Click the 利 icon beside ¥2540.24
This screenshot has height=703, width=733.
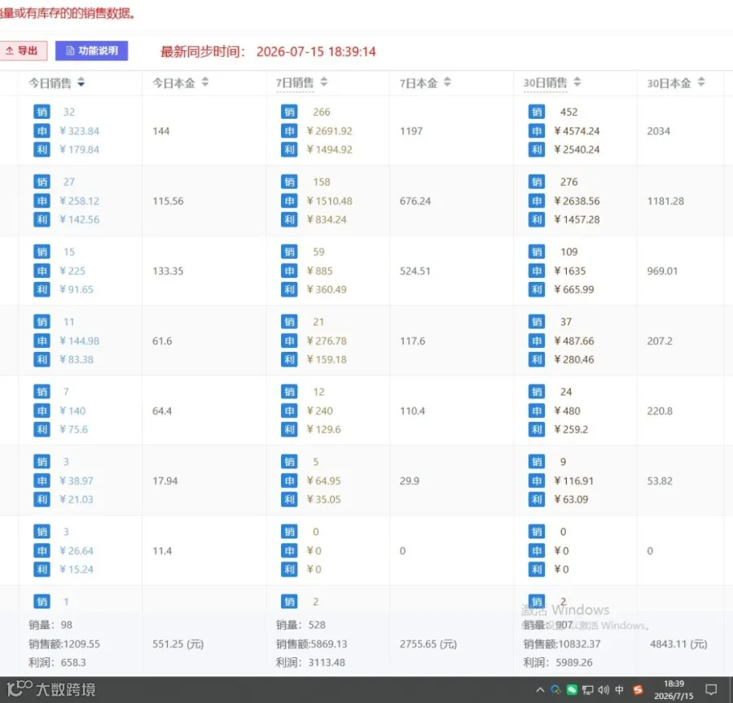[x=537, y=150]
